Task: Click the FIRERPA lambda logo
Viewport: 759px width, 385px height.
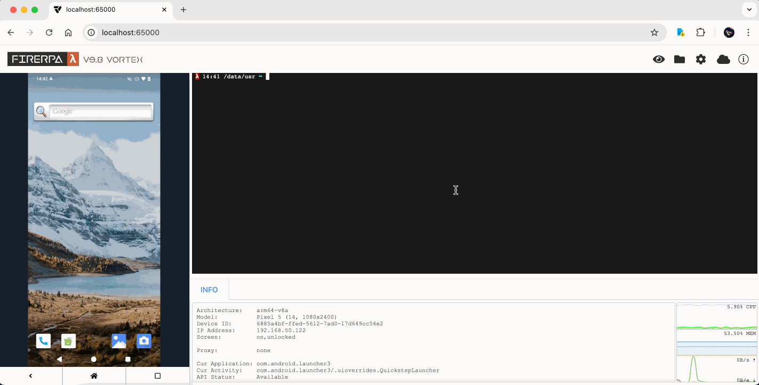Action: point(43,59)
